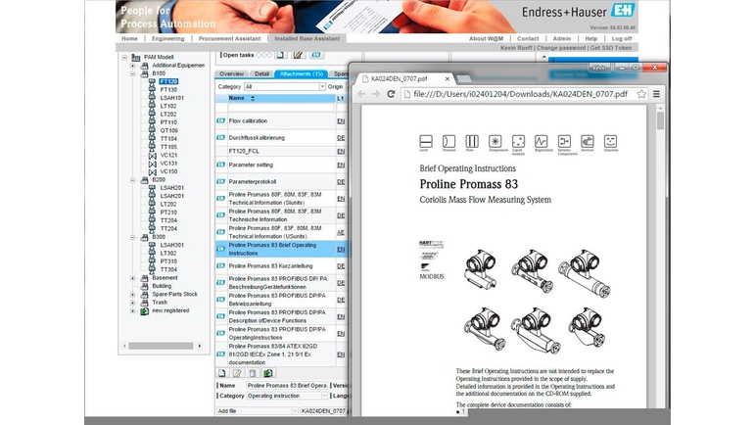Screen dimensions: 755x425
Task: Expand the Spare Parts Stock tree node
Action: [132, 295]
